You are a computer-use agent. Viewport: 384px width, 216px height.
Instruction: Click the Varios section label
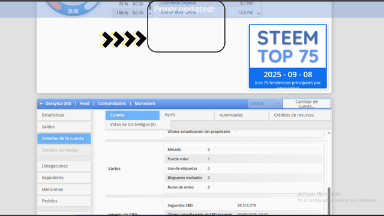tap(114, 169)
